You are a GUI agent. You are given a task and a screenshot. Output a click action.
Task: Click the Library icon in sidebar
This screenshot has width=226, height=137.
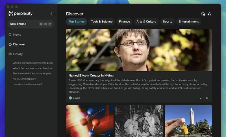[x=10, y=54]
